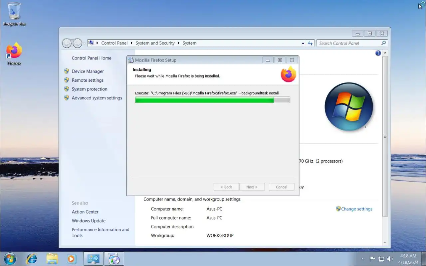426x266 pixels.
Task: Click Firefox Setup title bar icon
Action: point(131,60)
